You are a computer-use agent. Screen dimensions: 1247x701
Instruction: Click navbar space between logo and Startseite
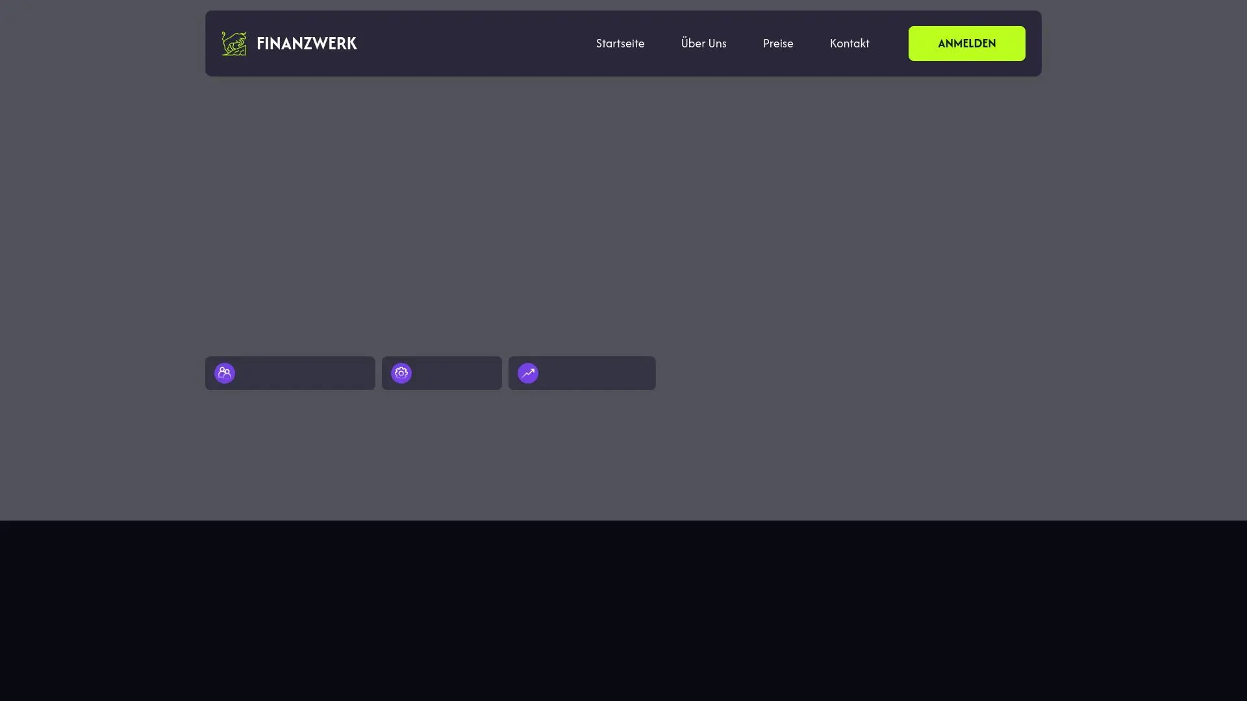coord(474,43)
